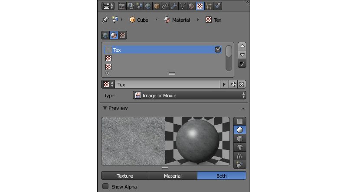Move texture slot up with the arrow
This screenshot has height=192, width=347.
[x=242, y=46]
